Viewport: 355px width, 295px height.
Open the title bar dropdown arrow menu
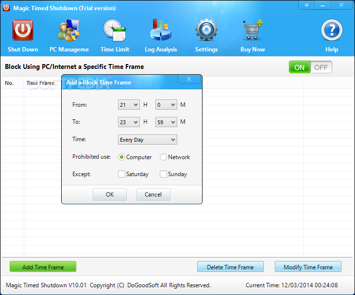[x=306, y=5]
